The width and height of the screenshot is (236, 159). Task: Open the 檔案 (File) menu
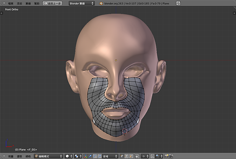pos(11,3)
